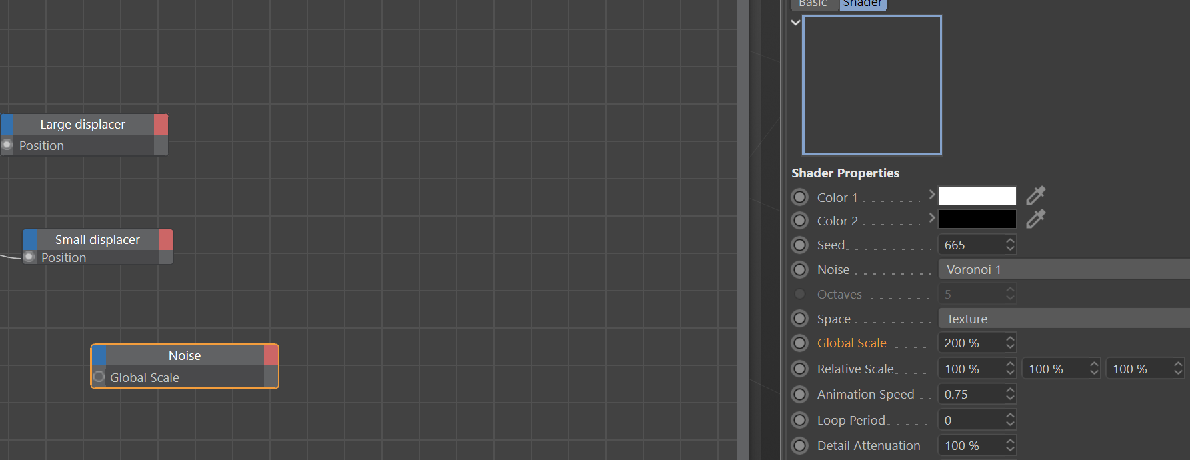Open the Noise type dropdown Voronoi 1
This screenshot has height=460, width=1190.
1064,269
